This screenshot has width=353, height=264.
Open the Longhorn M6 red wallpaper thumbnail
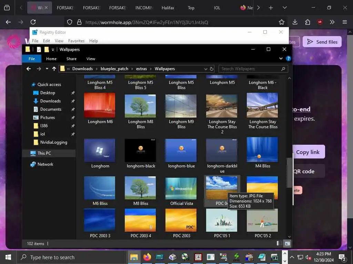pos(100,105)
